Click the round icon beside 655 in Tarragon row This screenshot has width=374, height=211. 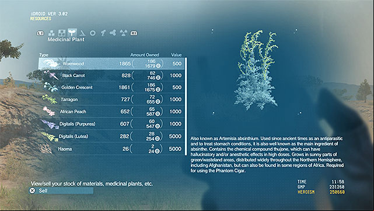pos(158,102)
